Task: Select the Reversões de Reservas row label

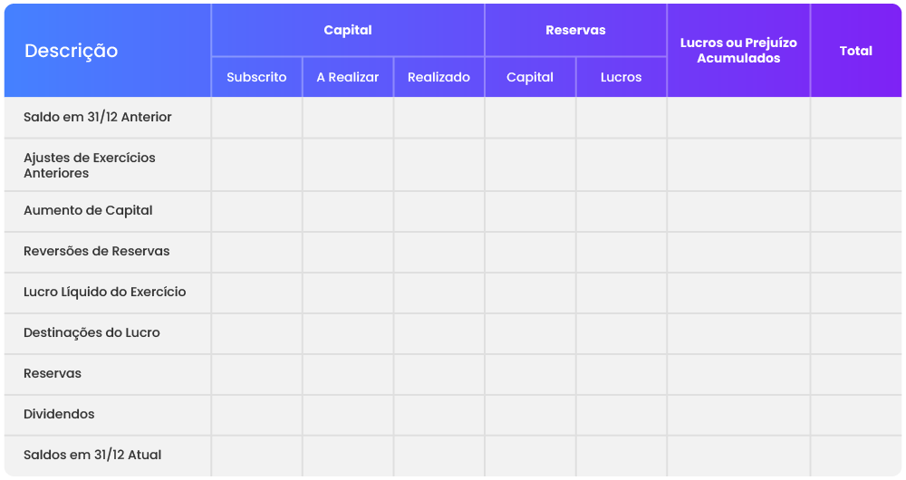Action: click(96, 251)
